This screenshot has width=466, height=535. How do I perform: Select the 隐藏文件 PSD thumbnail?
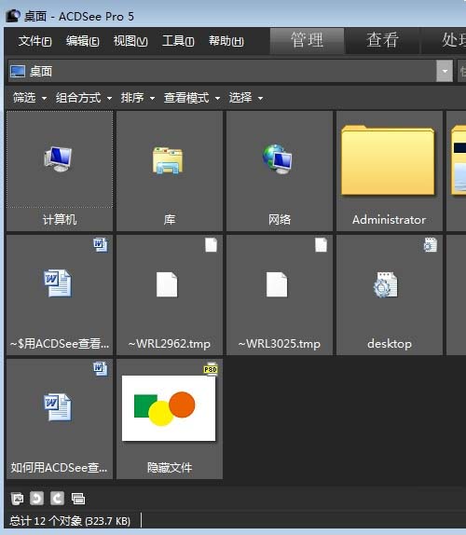(169, 408)
